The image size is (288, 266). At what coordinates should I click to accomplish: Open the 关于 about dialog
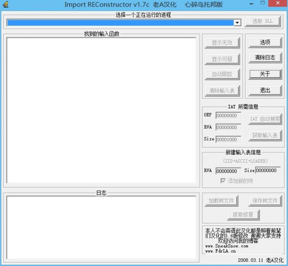[x=265, y=74]
